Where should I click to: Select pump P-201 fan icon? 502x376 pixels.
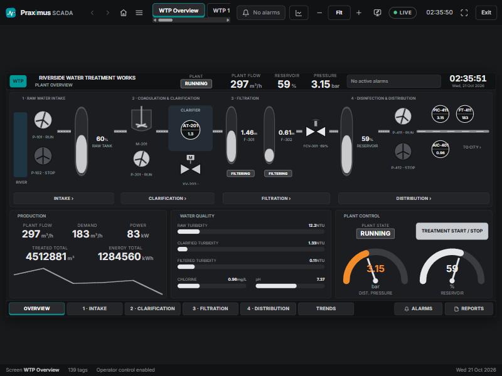(x=141, y=159)
